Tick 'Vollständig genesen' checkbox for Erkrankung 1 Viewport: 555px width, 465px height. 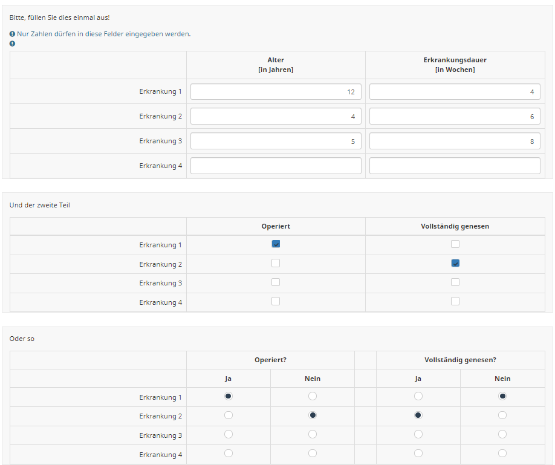(x=455, y=244)
